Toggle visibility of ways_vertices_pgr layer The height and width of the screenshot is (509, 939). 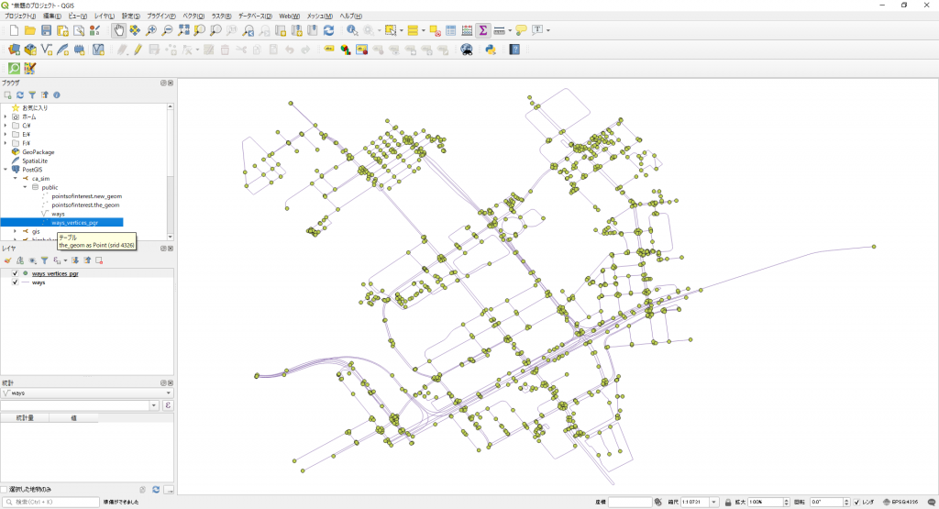[x=15, y=273]
